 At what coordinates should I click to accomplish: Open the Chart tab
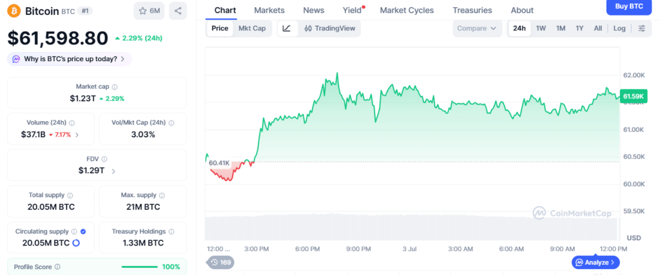coord(225,10)
